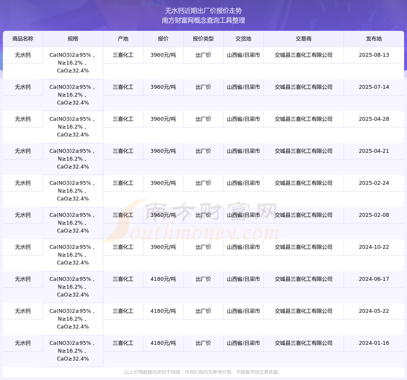Select the date cell 2024-01-16
The image size is (407, 380).
(x=374, y=343)
